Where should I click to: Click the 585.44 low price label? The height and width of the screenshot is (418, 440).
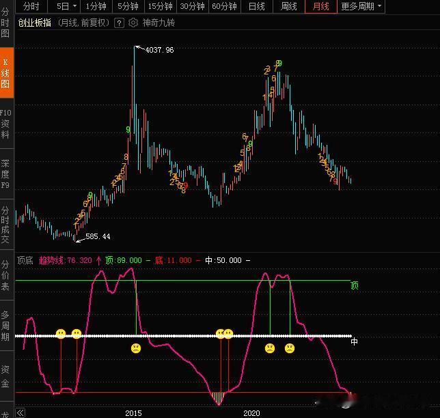click(x=98, y=236)
